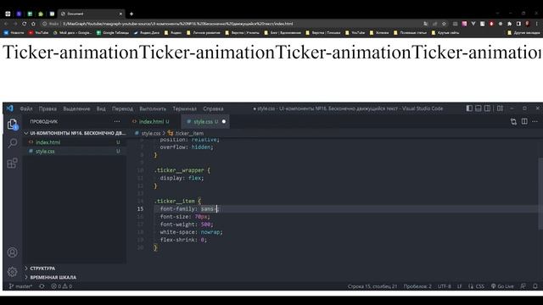
Task: Click the VS Code logo in title bar
Action: point(9,108)
